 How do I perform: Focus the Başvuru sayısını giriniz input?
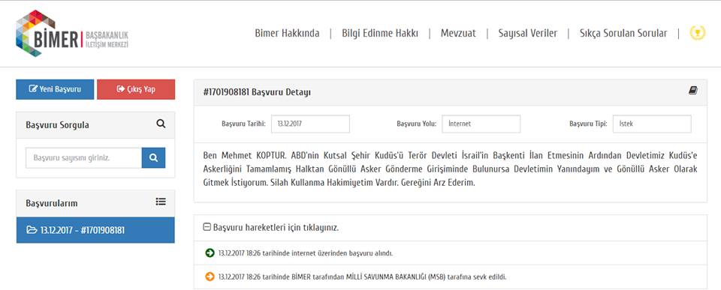tap(83, 158)
